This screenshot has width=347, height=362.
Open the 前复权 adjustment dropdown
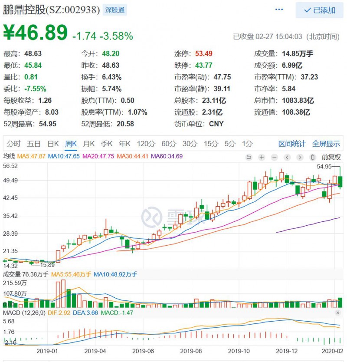pos(332,157)
